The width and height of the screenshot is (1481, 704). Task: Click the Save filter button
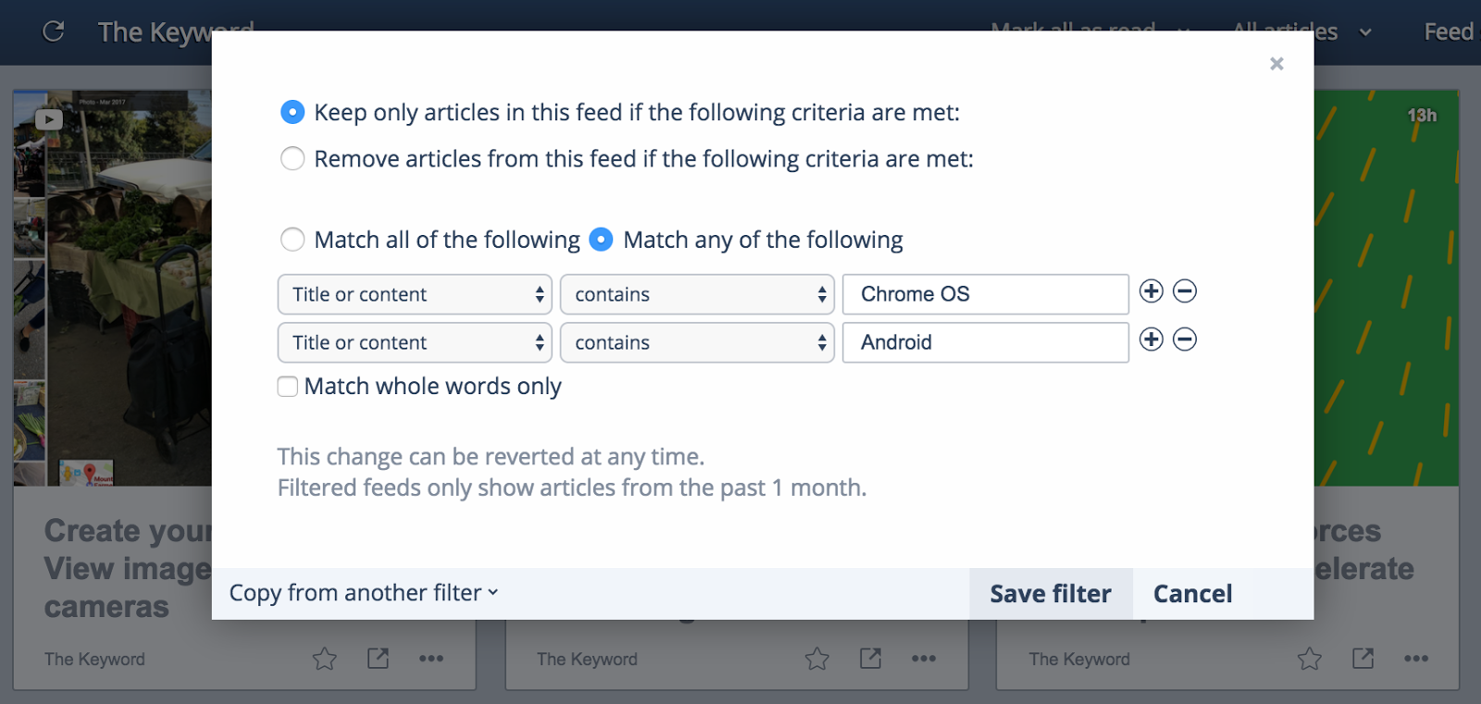(1051, 594)
